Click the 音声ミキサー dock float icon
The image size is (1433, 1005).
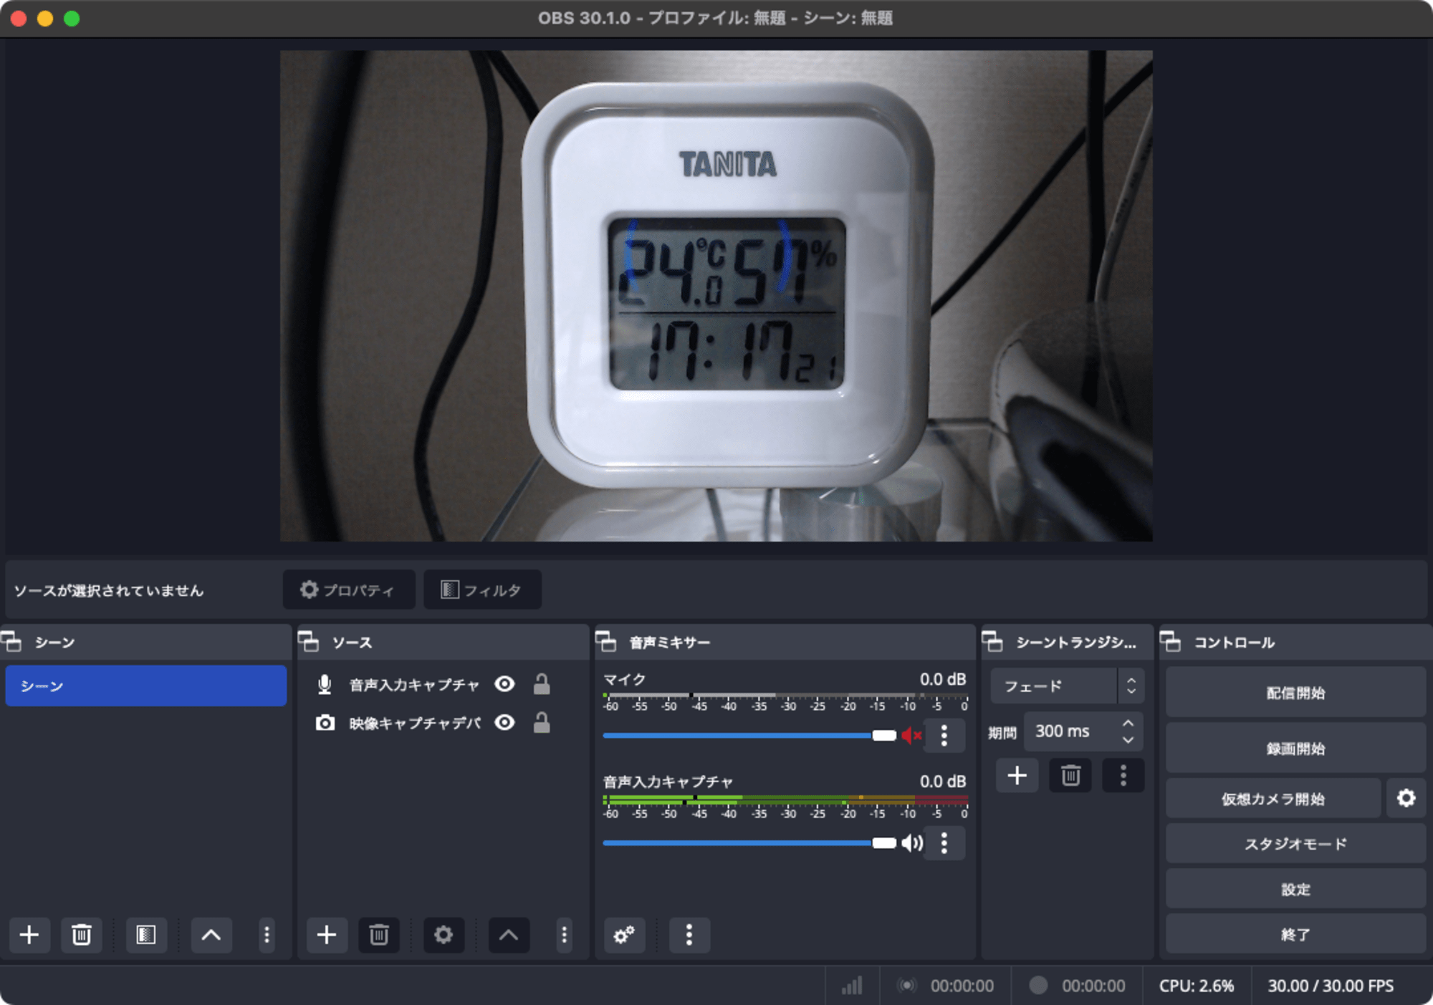(x=606, y=642)
